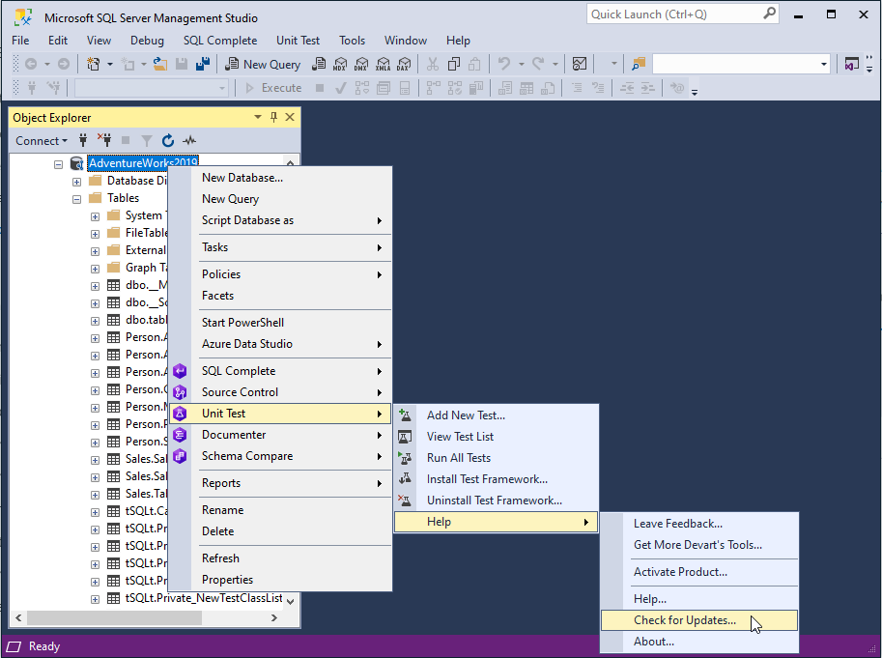
Task: Choose Refresh from the context menu
Action: click(x=279, y=558)
